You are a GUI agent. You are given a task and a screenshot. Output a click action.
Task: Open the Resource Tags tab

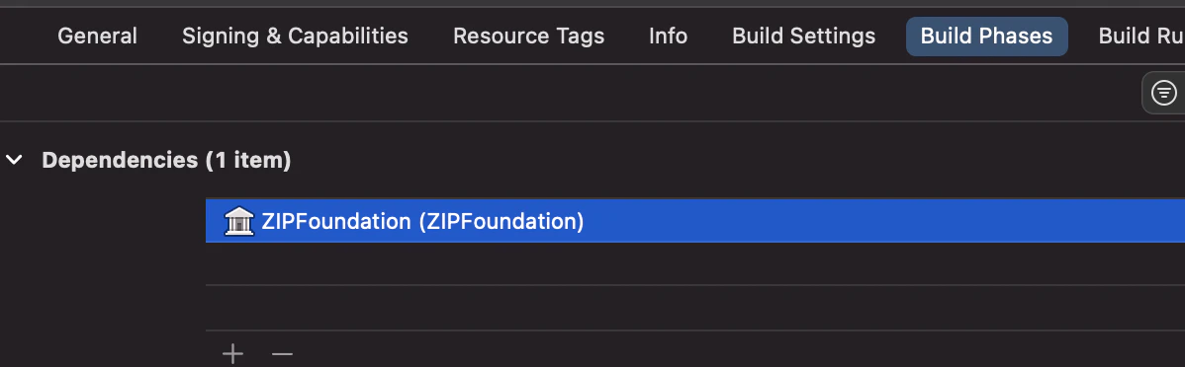528,37
